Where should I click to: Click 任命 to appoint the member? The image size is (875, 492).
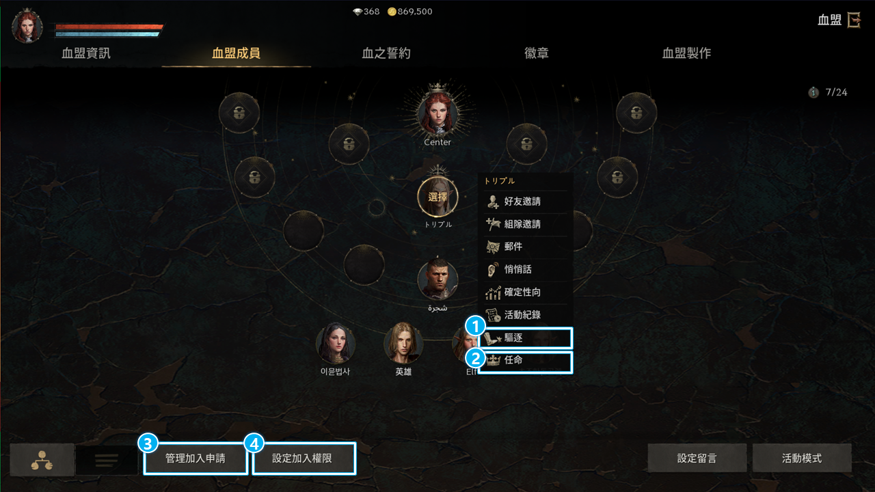pyautogui.click(x=525, y=360)
